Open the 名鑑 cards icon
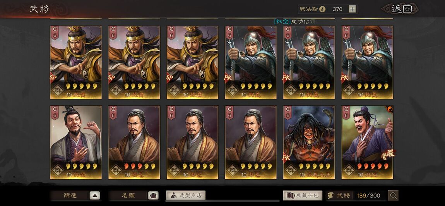 point(153,196)
